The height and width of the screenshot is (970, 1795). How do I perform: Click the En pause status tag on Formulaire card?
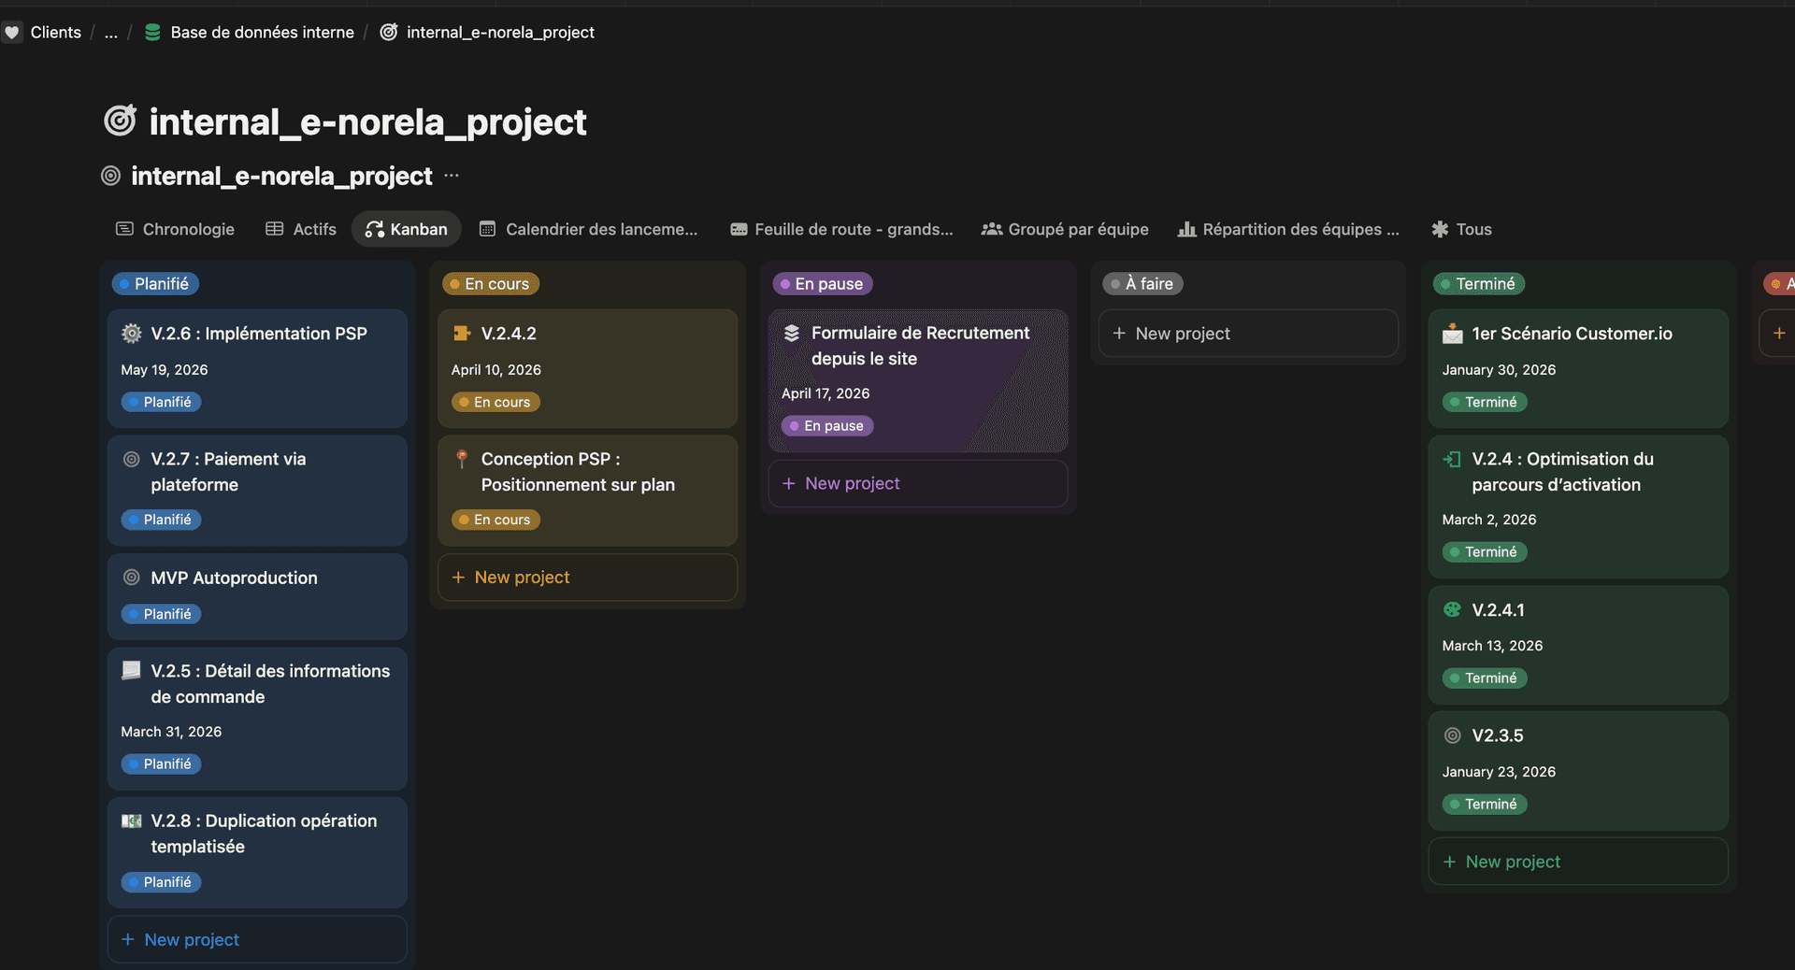(x=827, y=426)
